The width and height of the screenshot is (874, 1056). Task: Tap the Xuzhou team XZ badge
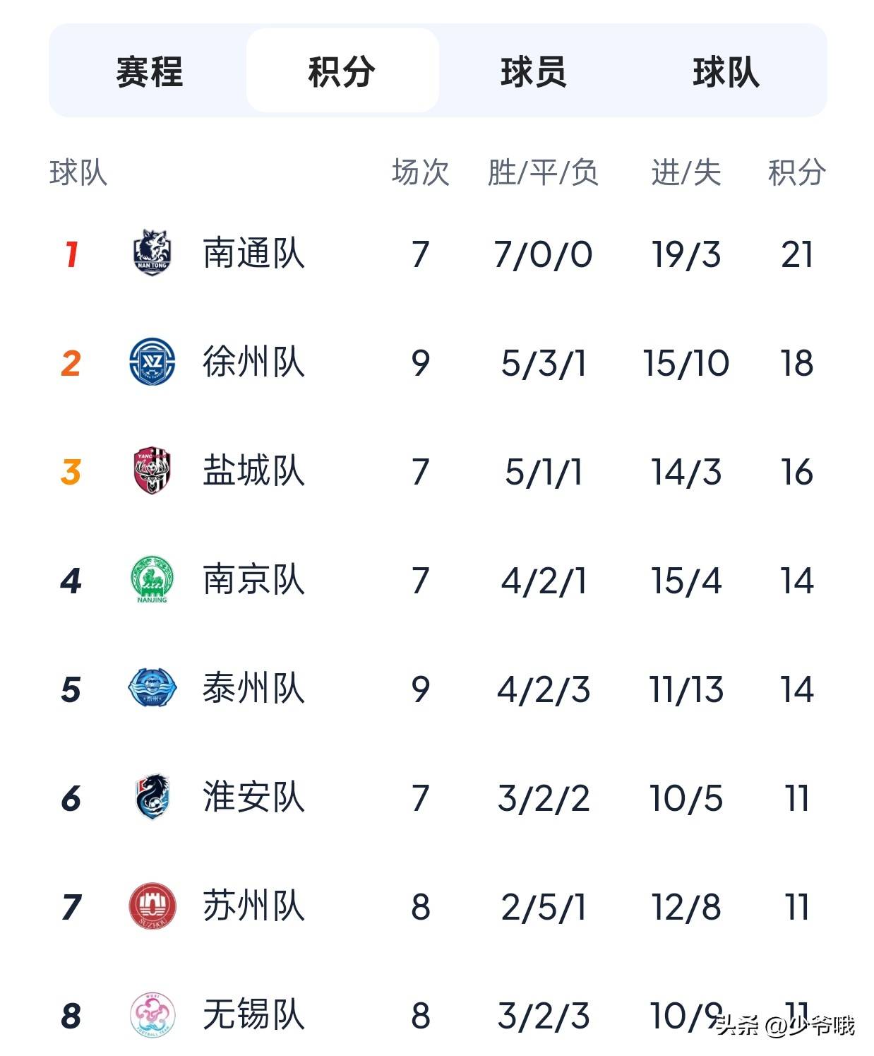click(x=152, y=362)
